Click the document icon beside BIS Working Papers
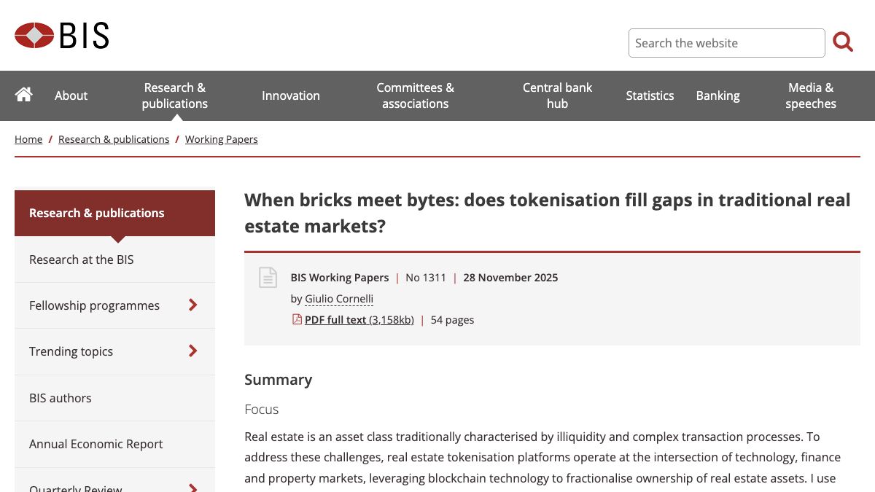Viewport: 875px width, 492px height. pos(268,278)
